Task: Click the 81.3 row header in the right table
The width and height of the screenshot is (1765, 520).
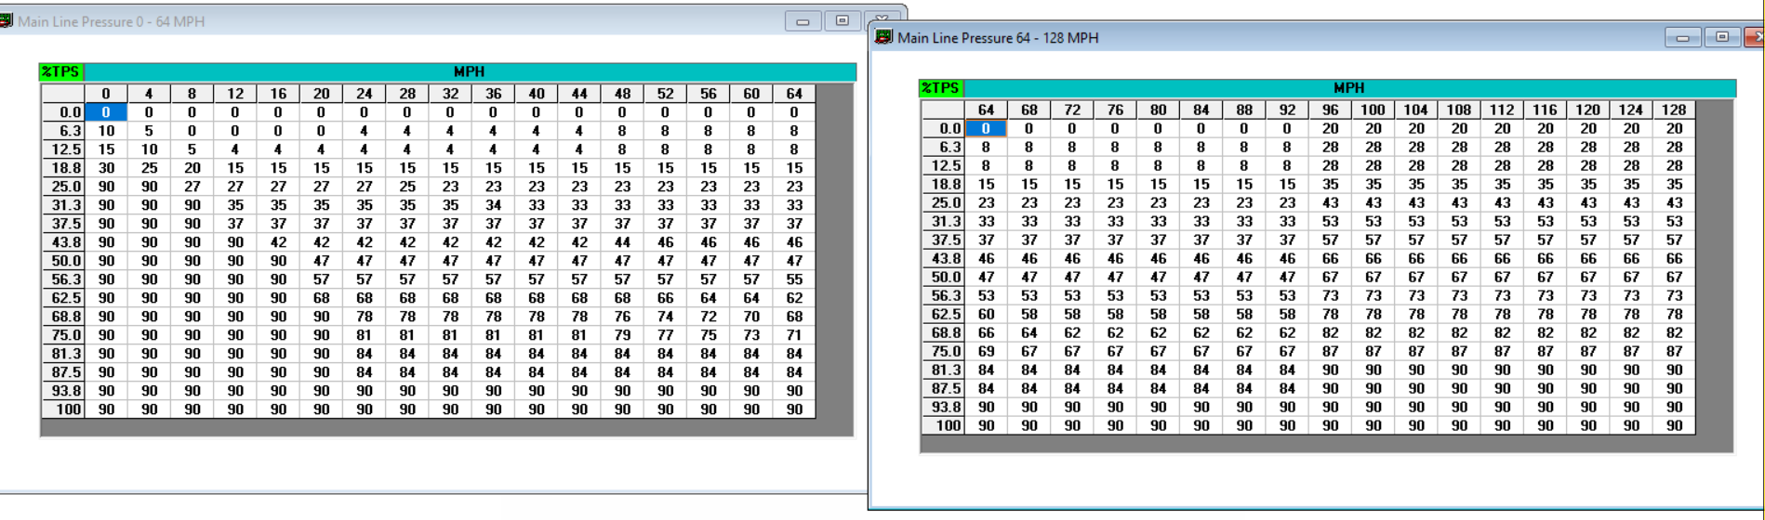Action: [943, 370]
